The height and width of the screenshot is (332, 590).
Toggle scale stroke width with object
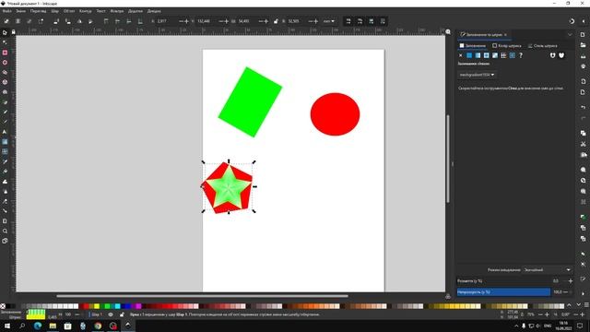(x=348, y=21)
